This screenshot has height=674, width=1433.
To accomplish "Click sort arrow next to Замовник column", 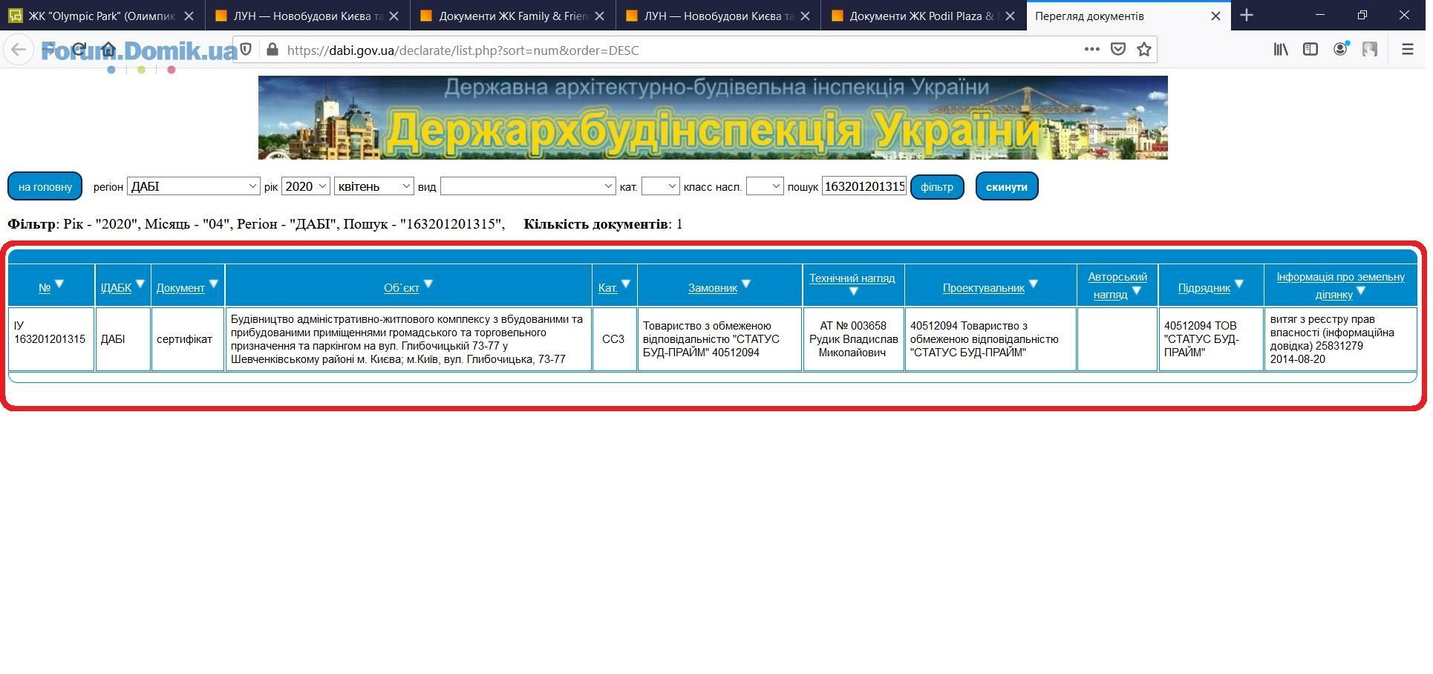I will coord(746,284).
